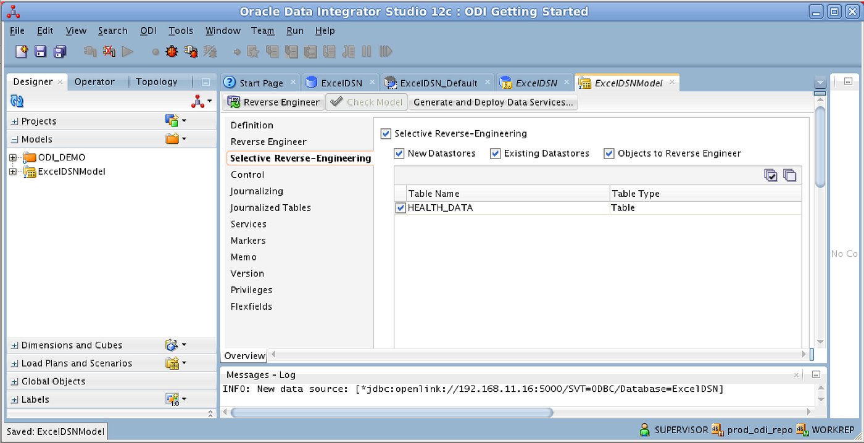This screenshot has width=864, height=443.
Task: Open the New file icon in the toolbar
Action: point(20,51)
